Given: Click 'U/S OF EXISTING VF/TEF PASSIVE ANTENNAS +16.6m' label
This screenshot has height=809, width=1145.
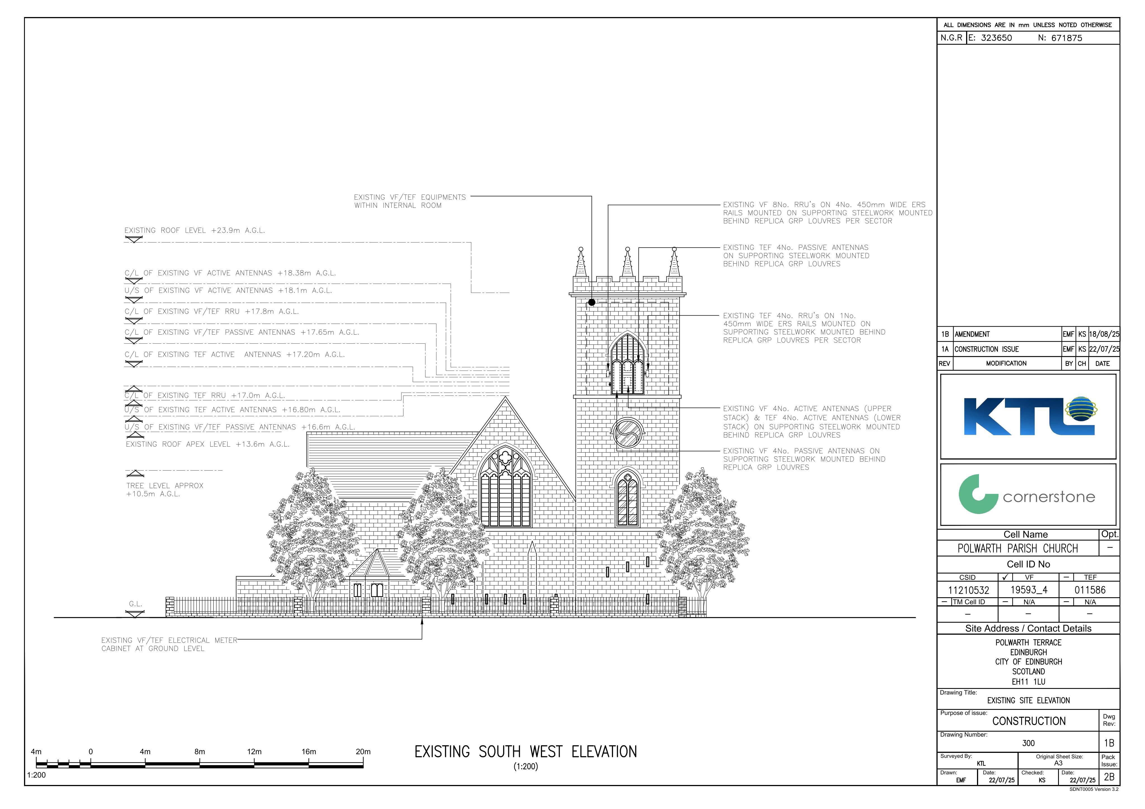Looking at the screenshot, I should 240,428.
